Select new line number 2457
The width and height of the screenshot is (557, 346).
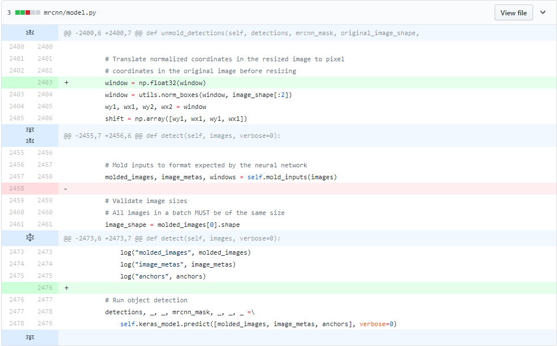pos(45,164)
